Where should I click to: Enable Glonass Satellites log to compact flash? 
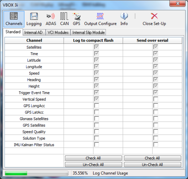click(x=96, y=119)
